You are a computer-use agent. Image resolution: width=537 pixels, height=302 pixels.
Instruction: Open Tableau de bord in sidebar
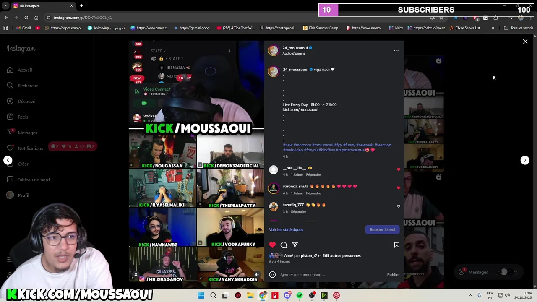coord(28,180)
